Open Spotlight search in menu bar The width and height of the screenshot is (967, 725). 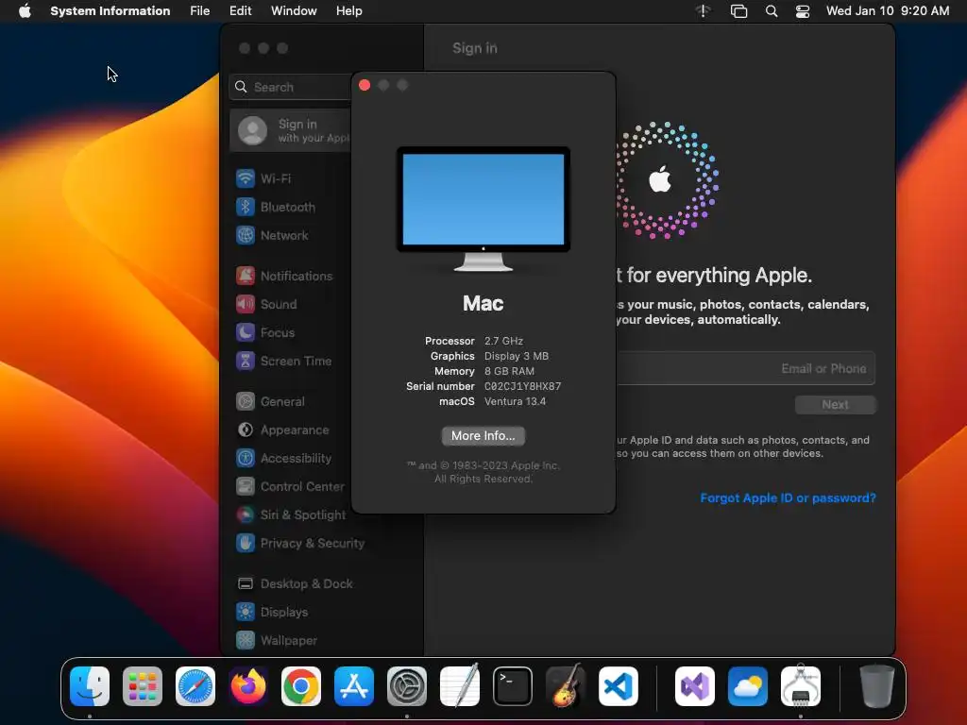tap(772, 11)
